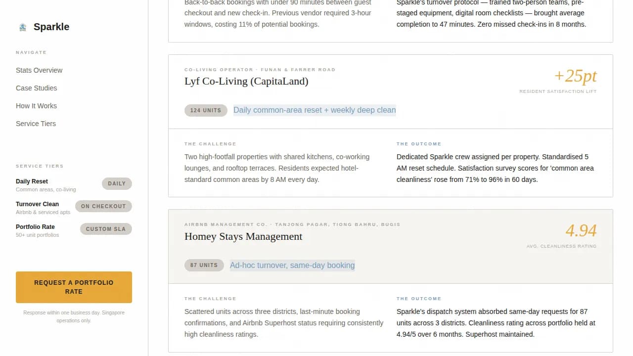The height and width of the screenshot is (356, 633).
Task: Click THE CHALLENGE heading in Lyf card
Action: pos(210,144)
